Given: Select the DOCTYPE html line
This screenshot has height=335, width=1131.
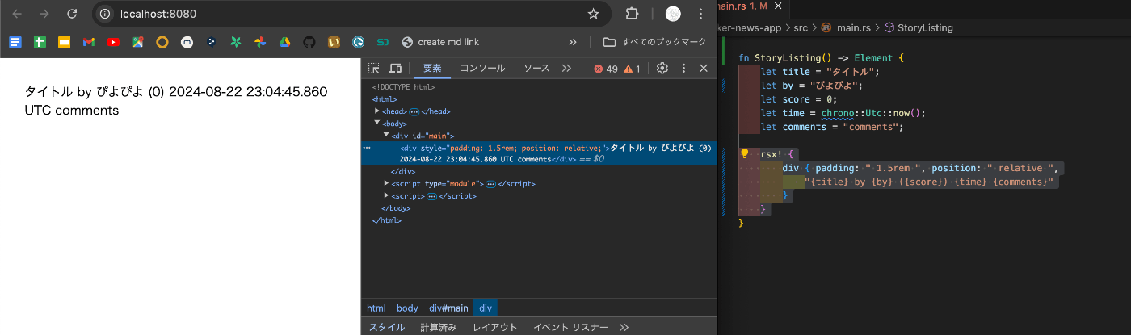Looking at the screenshot, I should [x=404, y=86].
